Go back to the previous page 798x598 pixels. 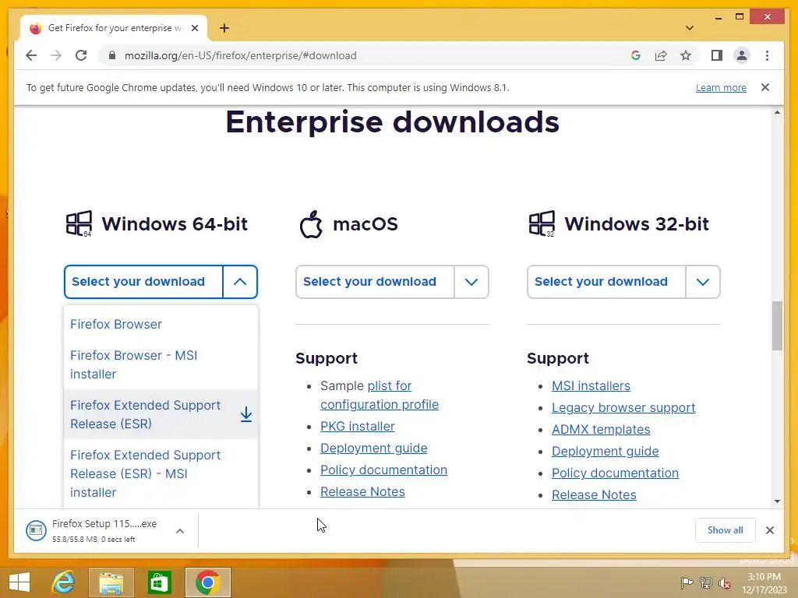(31, 55)
